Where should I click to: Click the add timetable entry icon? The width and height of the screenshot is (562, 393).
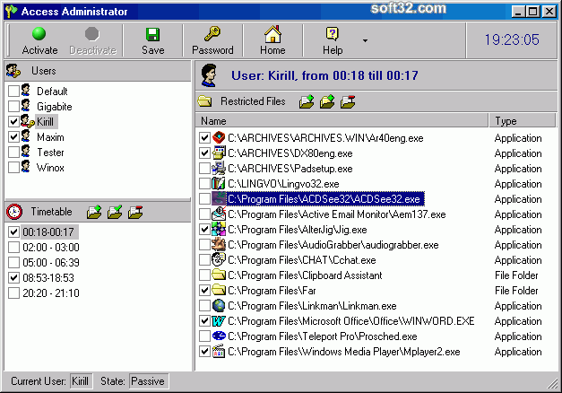94,212
